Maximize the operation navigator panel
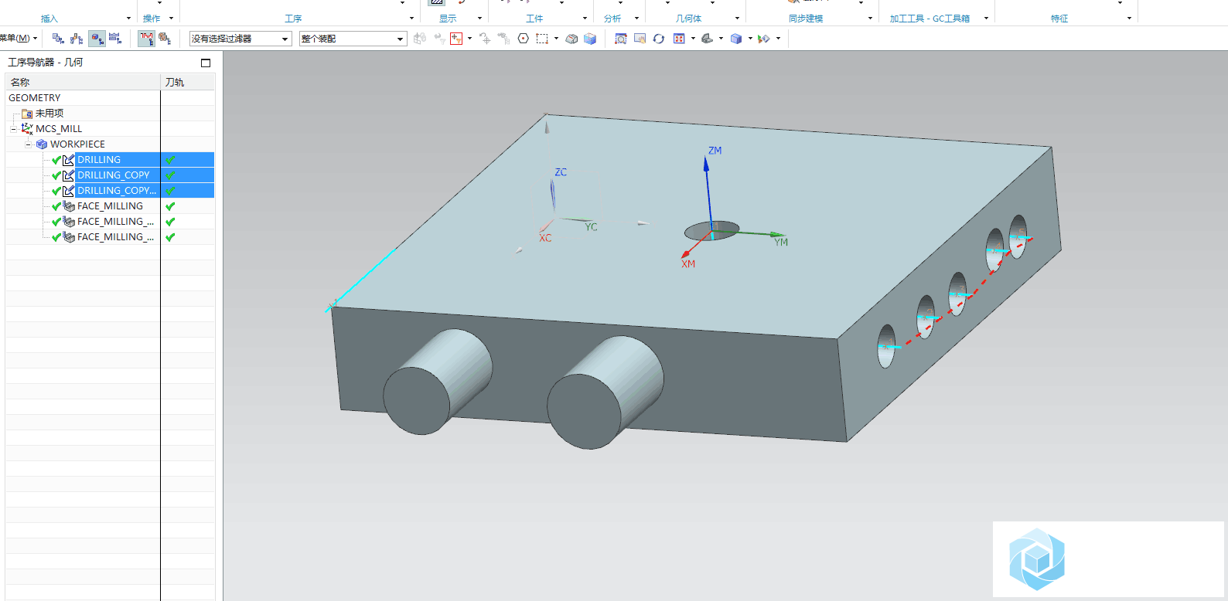The image size is (1228, 601). click(206, 63)
